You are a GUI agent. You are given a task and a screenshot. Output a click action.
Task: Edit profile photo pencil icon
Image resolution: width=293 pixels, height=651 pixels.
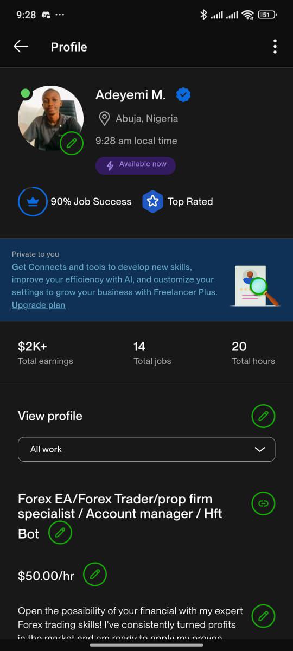[72, 143]
